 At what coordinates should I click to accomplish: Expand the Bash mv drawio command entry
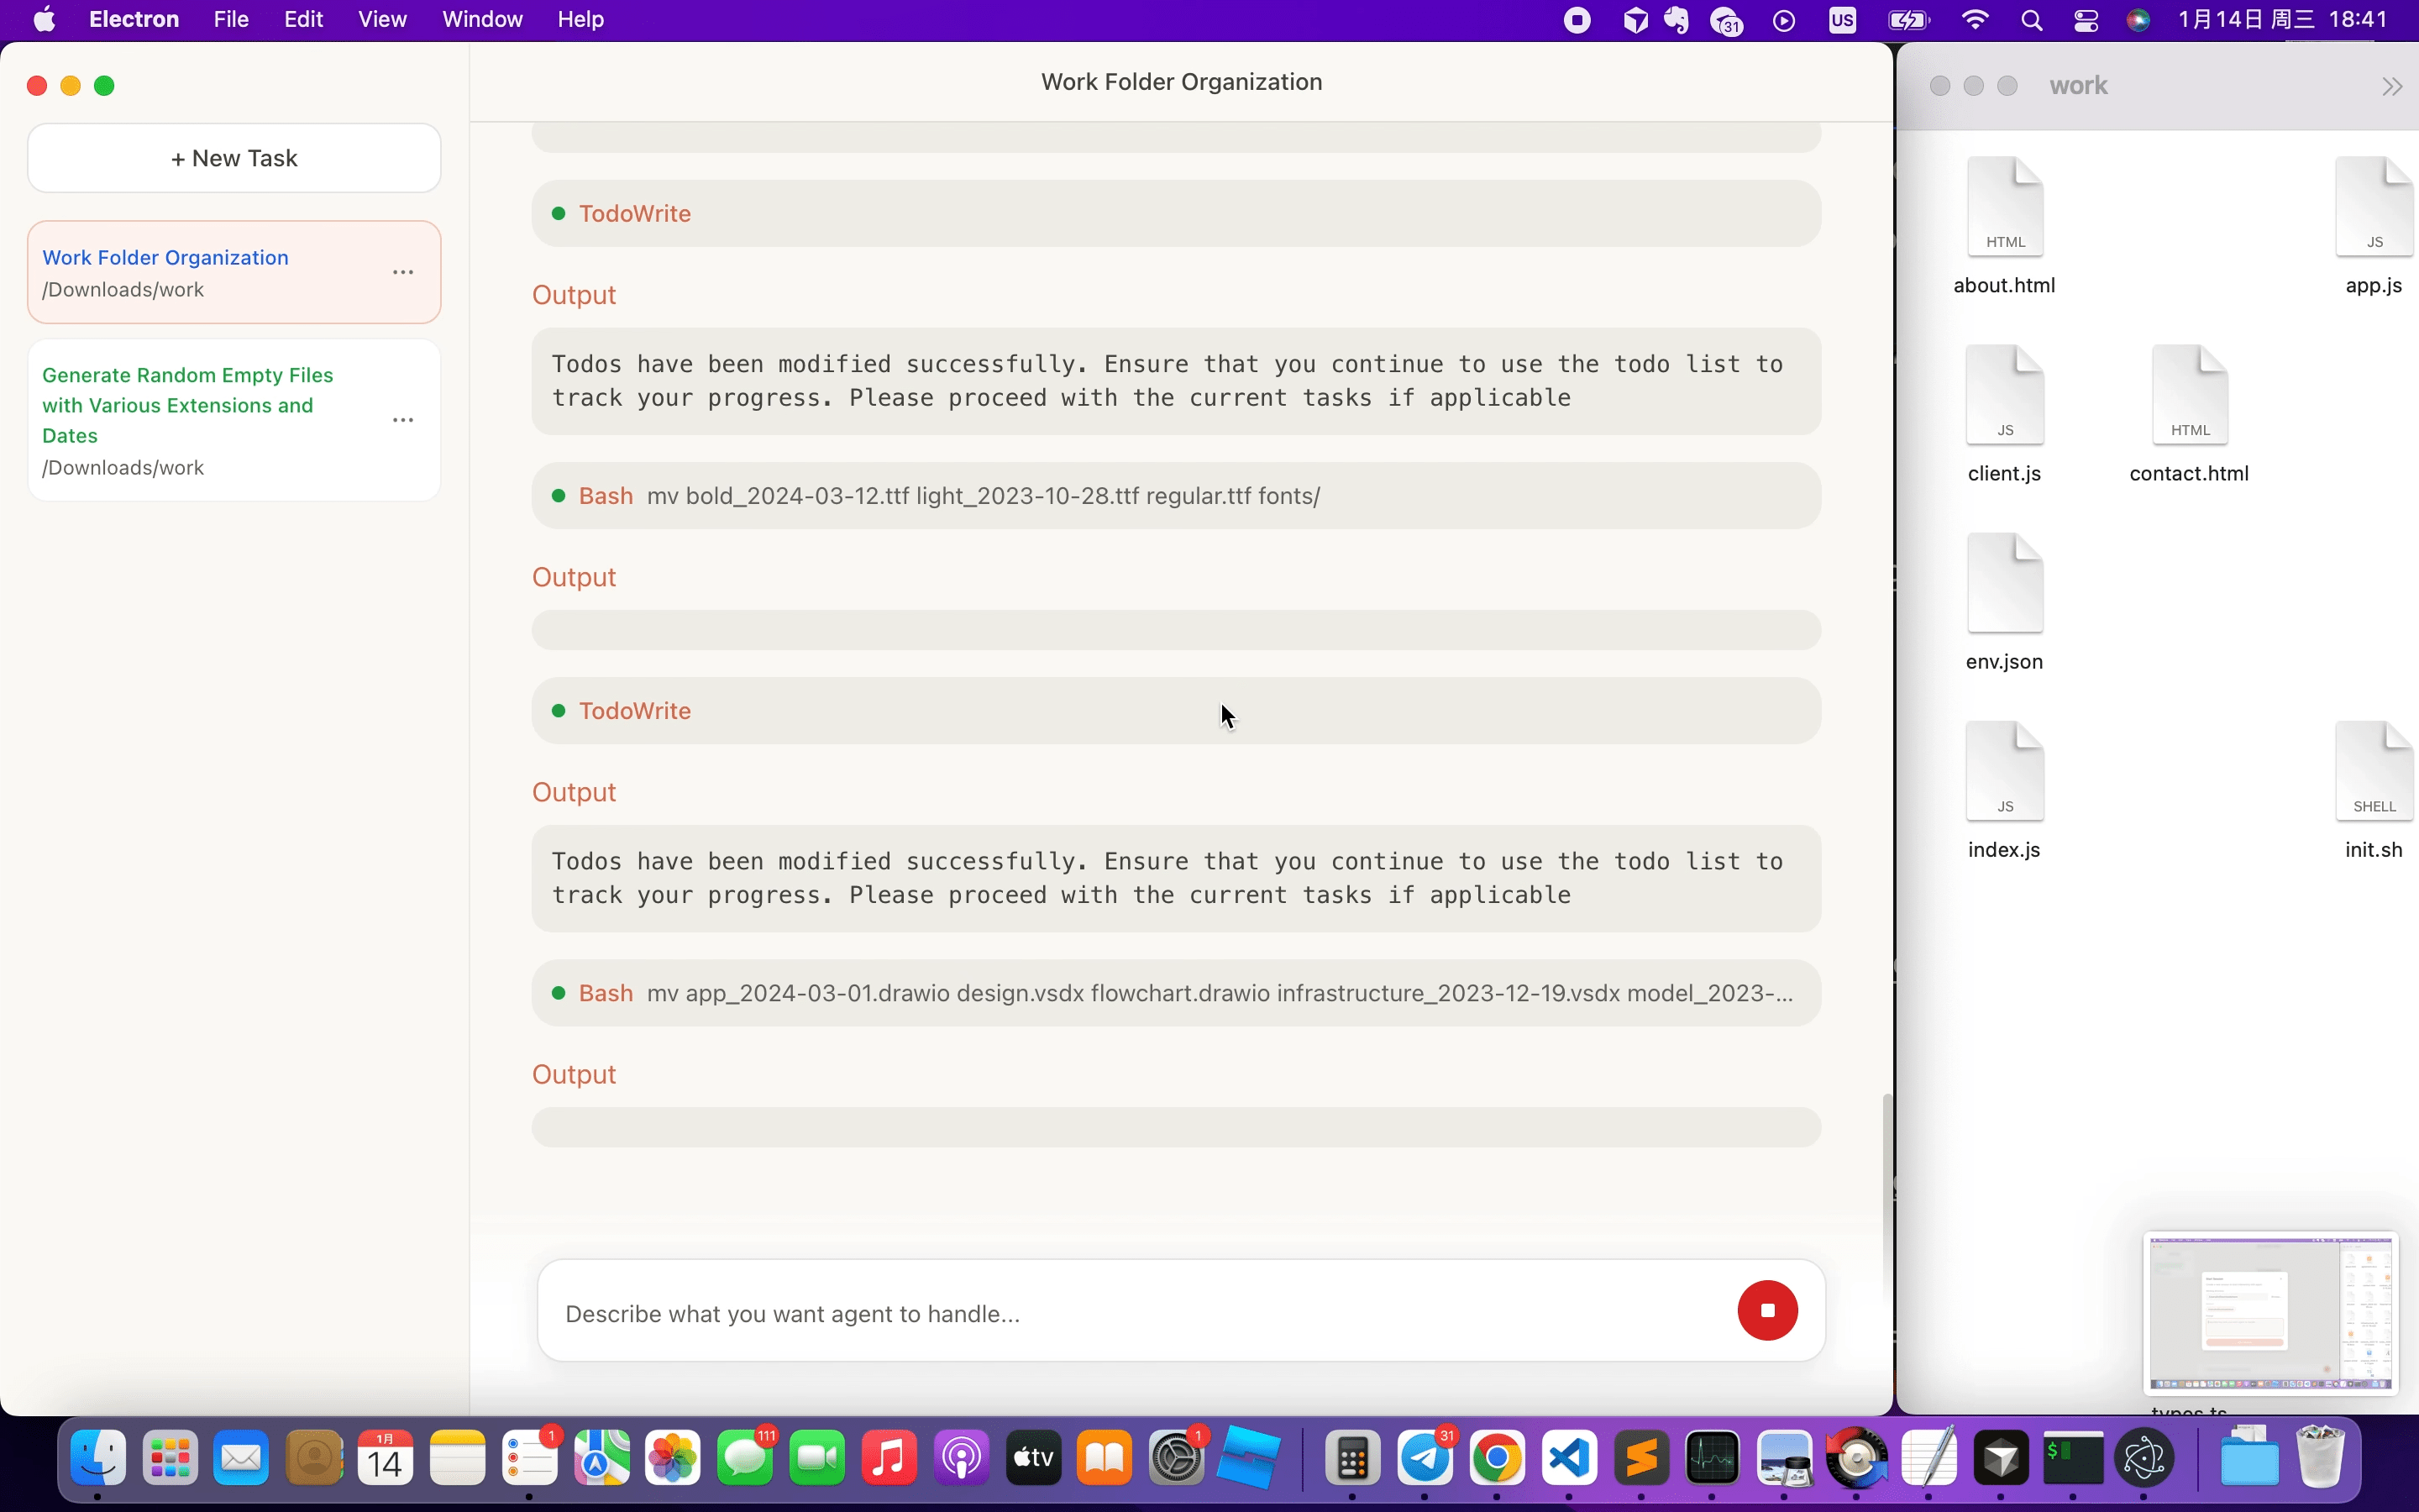[x=1176, y=993]
